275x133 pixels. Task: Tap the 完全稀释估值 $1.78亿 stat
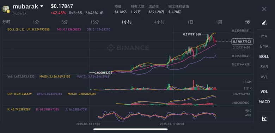[178, 9]
